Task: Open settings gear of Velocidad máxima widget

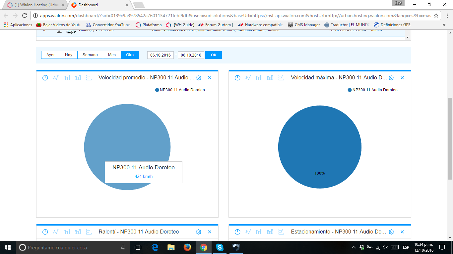Action: click(x=391, y=78)
